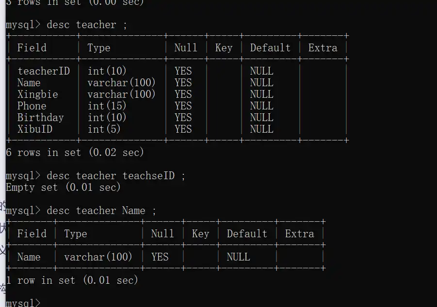This screenshot has width=437, height=307.
Task: Click the Extra header in the six-row table
Action: click(x=323, y=48)
